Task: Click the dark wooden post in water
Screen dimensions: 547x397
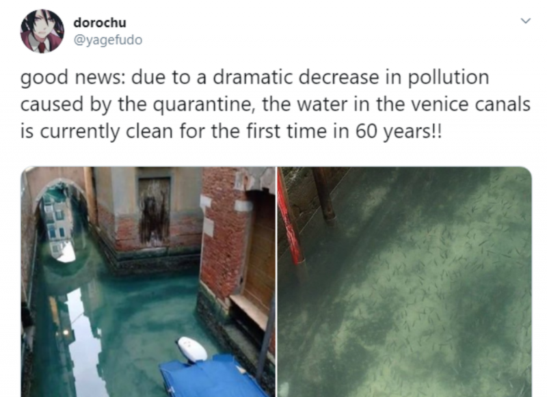Action: point(323,195)
